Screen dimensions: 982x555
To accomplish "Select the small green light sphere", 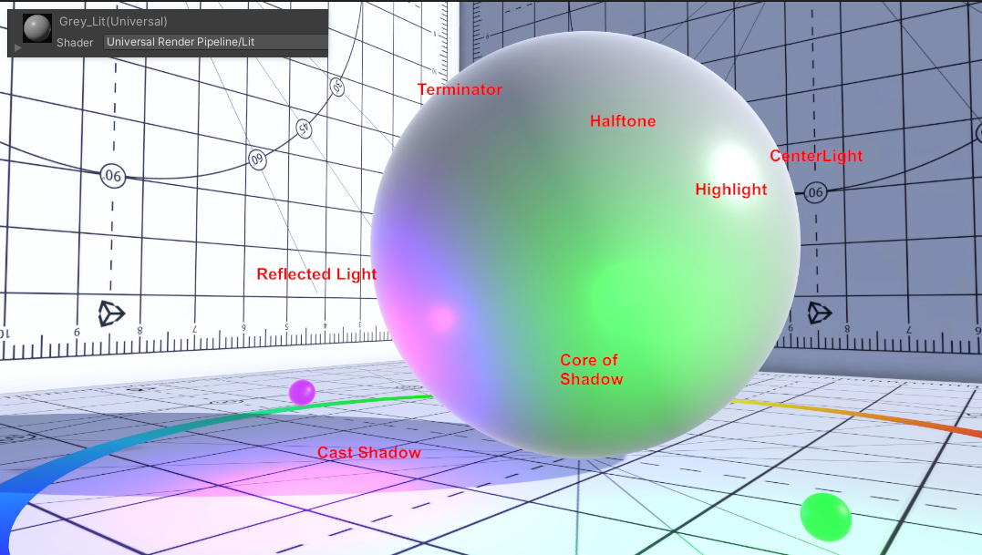I will tap(825, 516).
